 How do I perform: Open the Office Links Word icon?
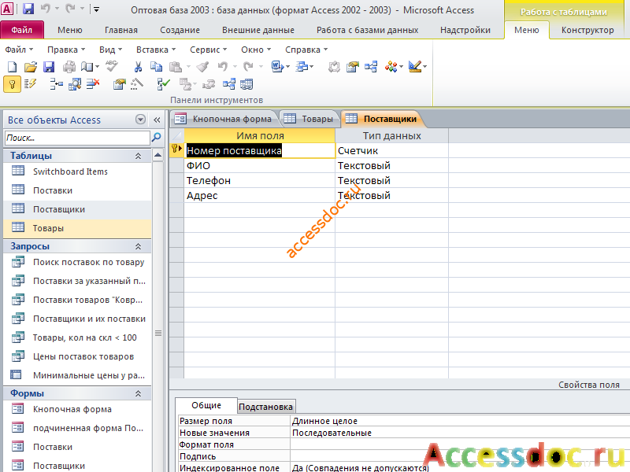point(277,67)
